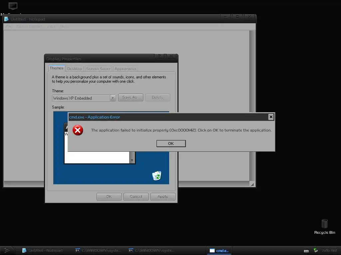The width and height of the screenshot is (341, 255).
Task: Open the Edit menu in Notepad
Action: click(20, 27)
